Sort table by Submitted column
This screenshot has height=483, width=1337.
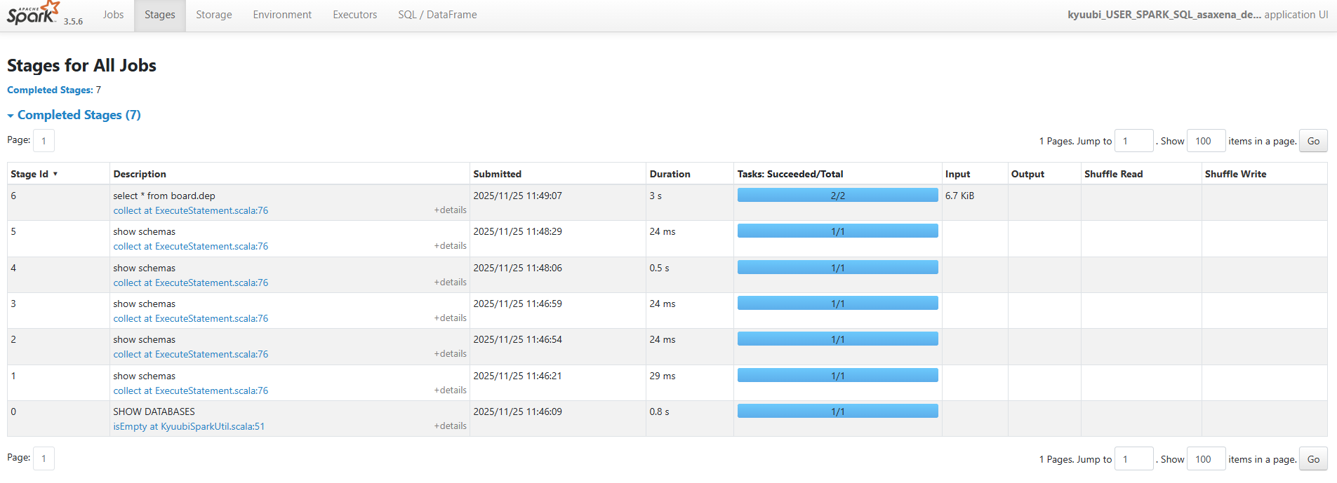[x=497, y=174]
